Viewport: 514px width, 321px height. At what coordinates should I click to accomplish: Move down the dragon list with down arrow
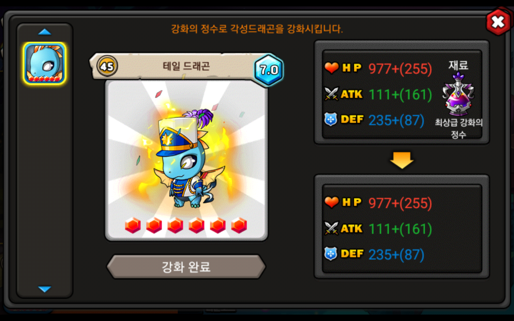point(44,289)
